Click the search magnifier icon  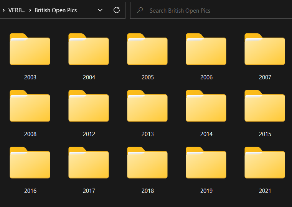coord(140,10)
